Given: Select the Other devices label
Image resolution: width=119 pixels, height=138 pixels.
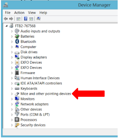Looking at the screenshot, I should pos(31,109).
